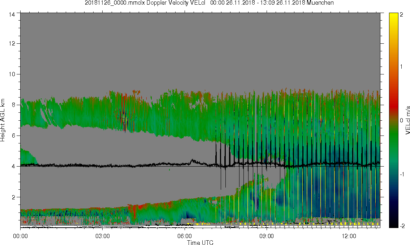Click the 'VELcl m/s' colorbar label

click(x=407, y=120)
